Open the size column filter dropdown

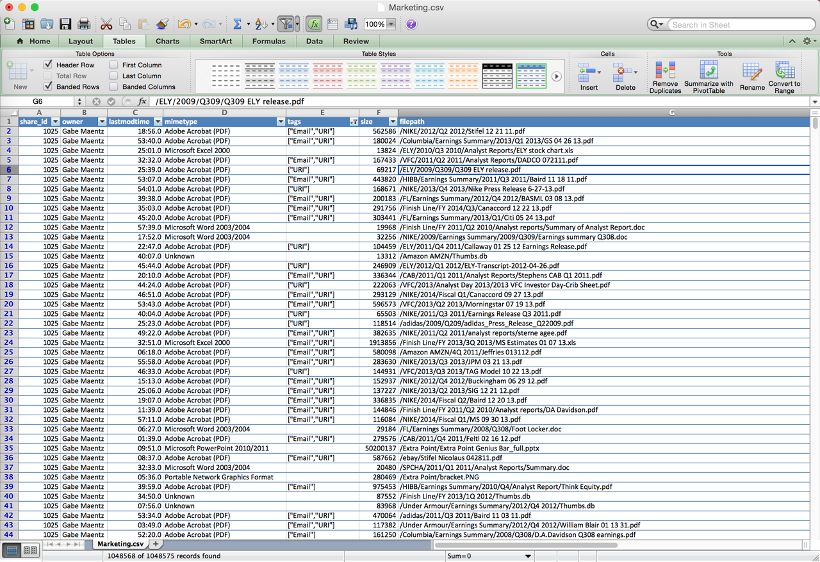tap(393, 122)
